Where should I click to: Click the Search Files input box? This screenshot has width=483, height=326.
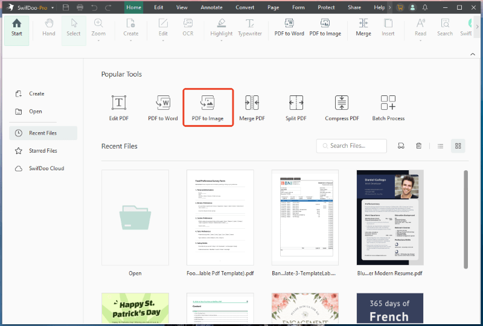(x=351, y=145)
